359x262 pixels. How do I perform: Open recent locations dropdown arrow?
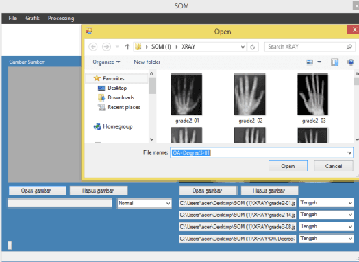click(117, 47)
